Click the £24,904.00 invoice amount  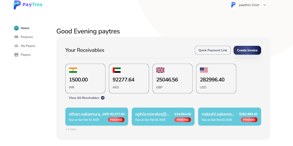coord(183,114)
